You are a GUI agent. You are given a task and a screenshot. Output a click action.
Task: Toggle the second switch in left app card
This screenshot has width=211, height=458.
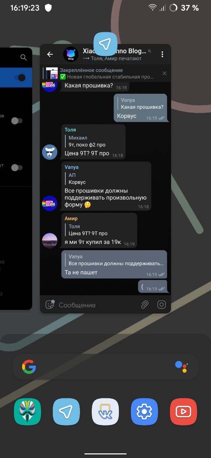coord(17,121)
